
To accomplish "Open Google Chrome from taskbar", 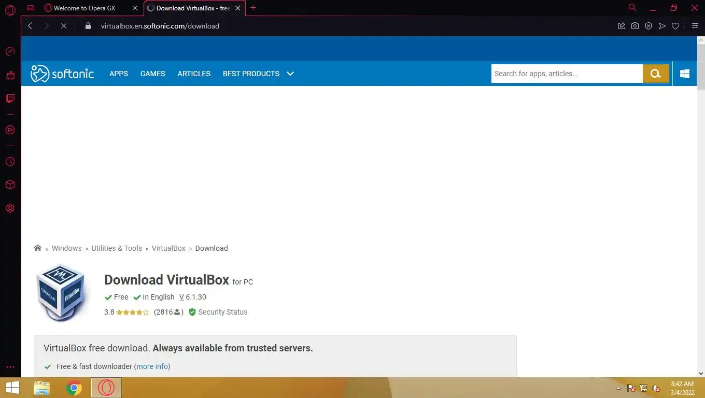I will (74, 388).
